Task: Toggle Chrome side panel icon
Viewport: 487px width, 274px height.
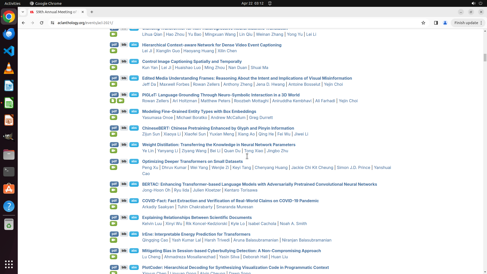Action: [x=436, y=23]
